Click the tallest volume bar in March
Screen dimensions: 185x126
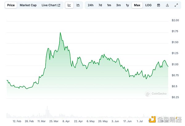point(47,112)
